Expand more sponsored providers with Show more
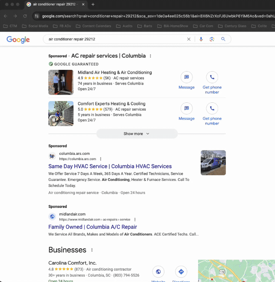Image resolution: width=275 pixels, height=282 pixels. (x=137, y=134)
